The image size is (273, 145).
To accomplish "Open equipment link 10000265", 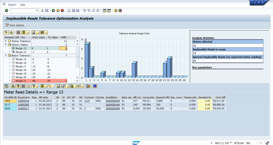I will [23, 105].
